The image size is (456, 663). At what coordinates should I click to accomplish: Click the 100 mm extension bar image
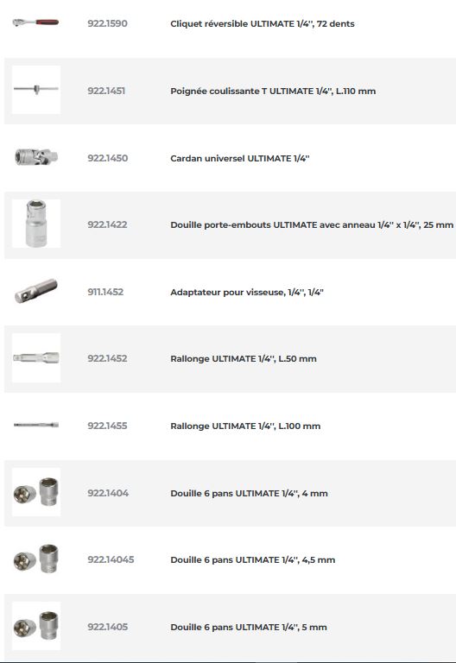pos(36,425)
